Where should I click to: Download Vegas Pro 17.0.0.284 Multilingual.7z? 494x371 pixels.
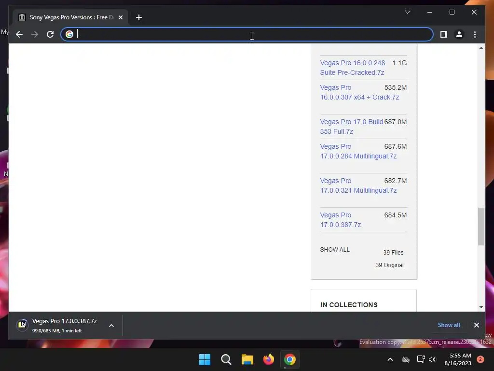point(358,151)
